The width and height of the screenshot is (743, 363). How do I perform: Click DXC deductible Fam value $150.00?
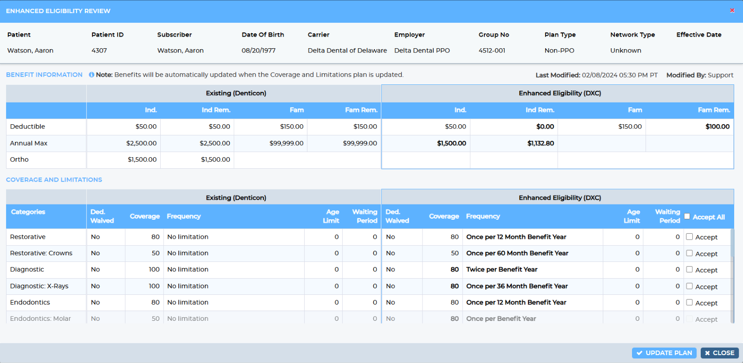click(x=630, y=127)
